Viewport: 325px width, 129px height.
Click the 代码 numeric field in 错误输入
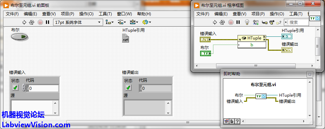pyautogui.click(x=43, y=88)
